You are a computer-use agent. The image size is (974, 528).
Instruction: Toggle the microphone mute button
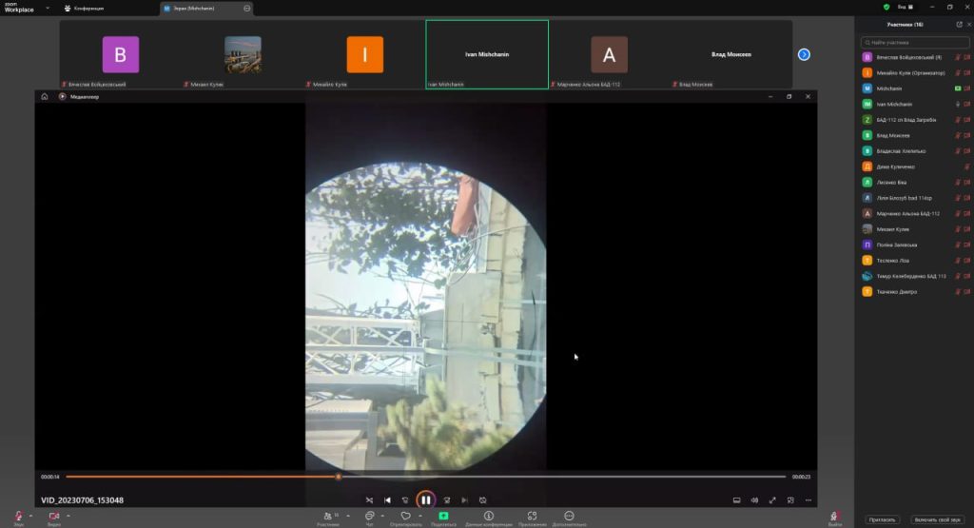pyautogui.click(x=18, y=516)
